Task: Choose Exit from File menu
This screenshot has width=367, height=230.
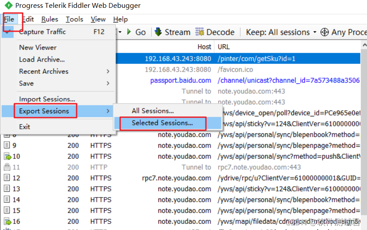Action: coord(58,127)
